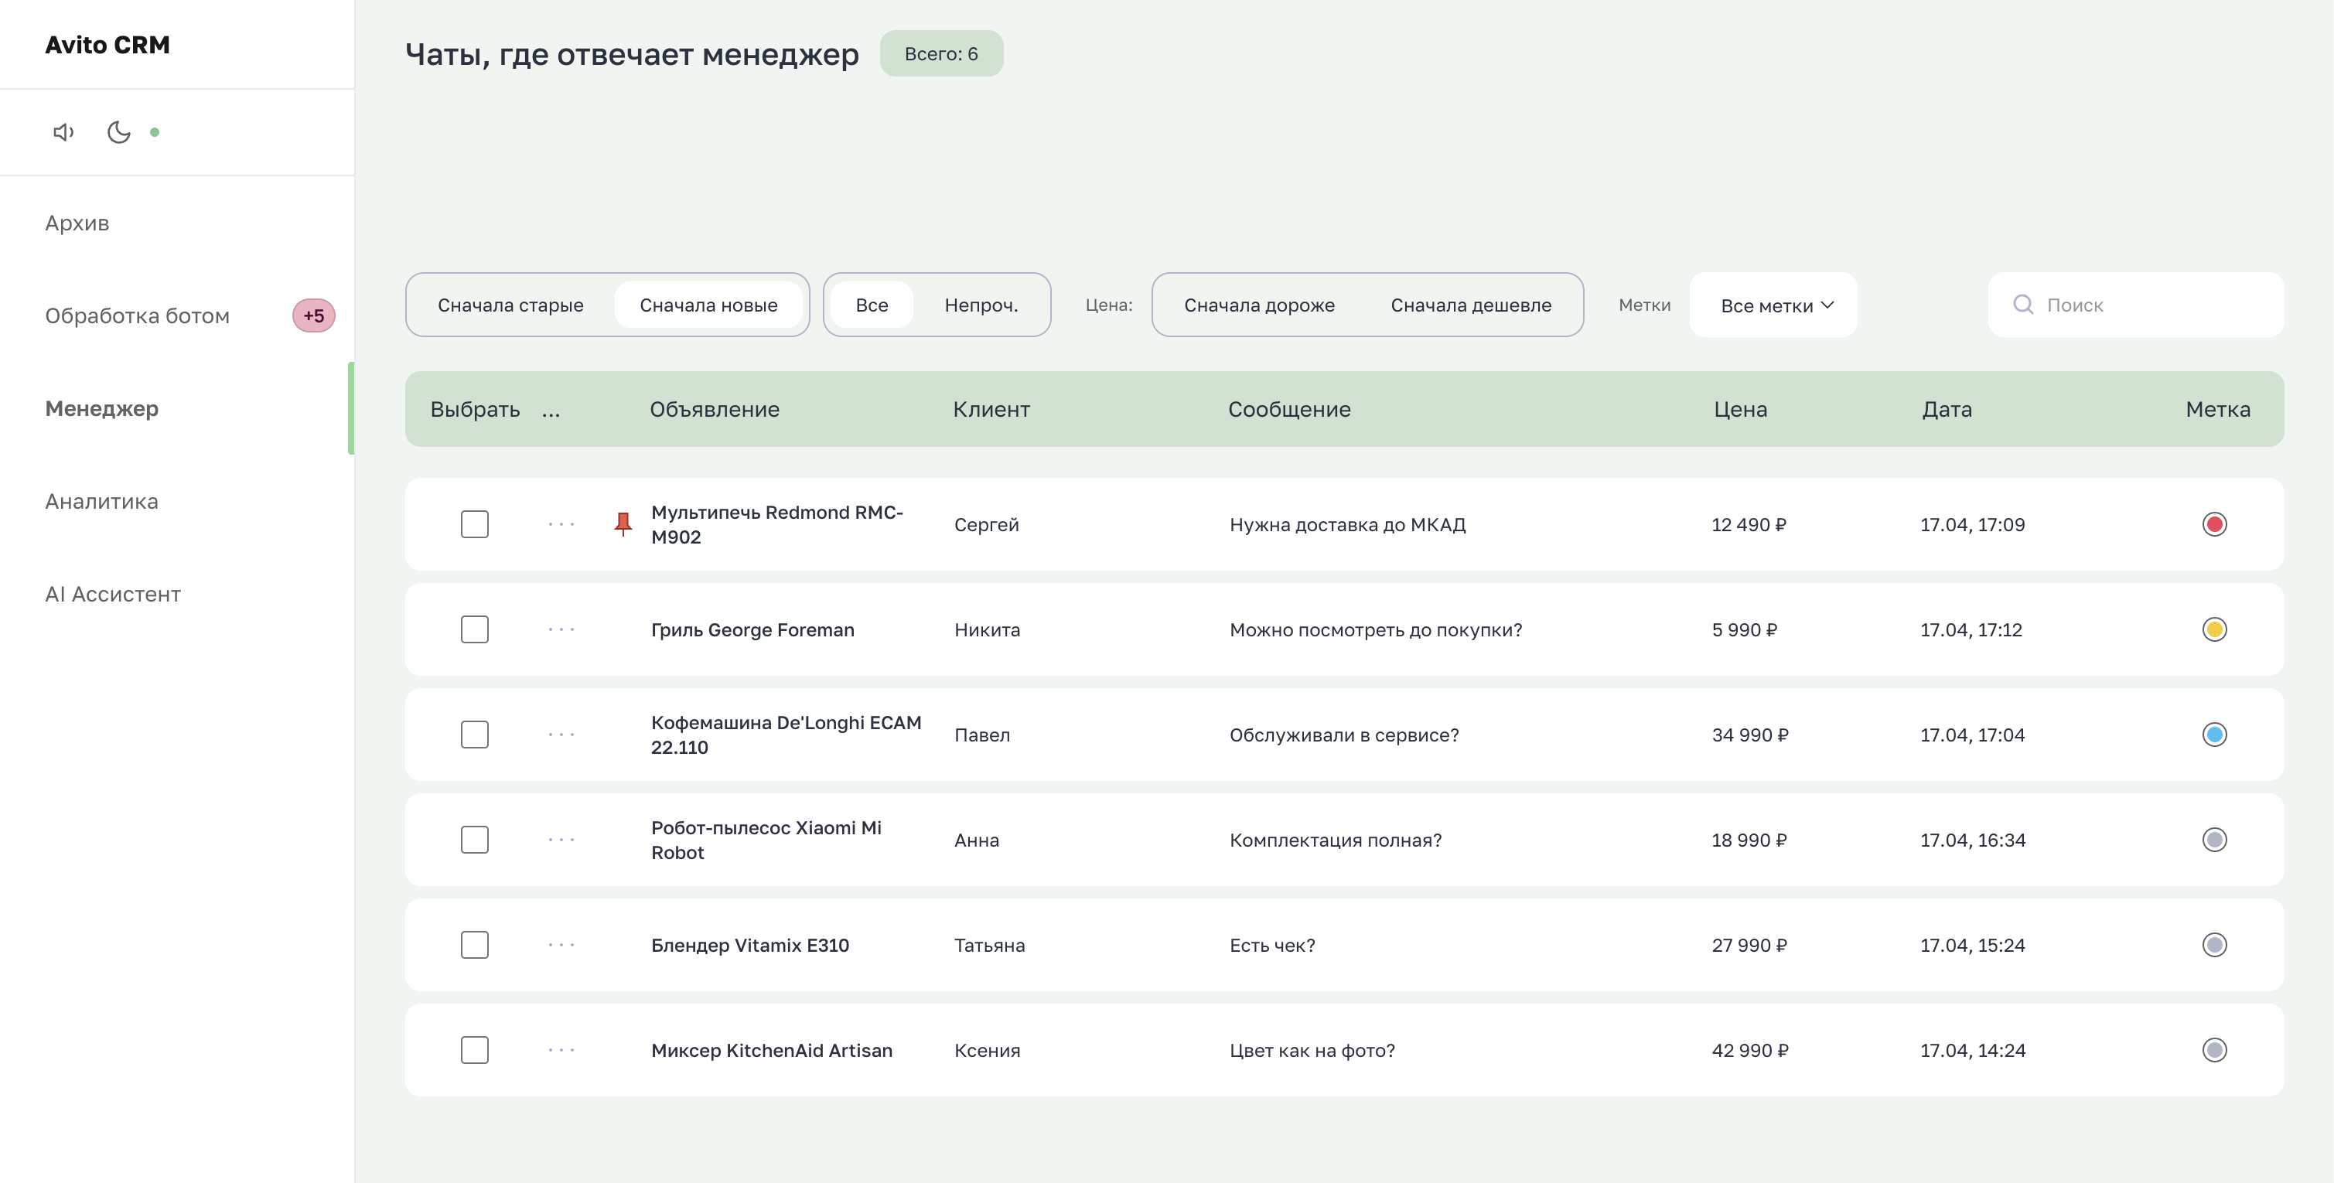Select the checkbox for Сергей's chat

[x=475, y=523]
